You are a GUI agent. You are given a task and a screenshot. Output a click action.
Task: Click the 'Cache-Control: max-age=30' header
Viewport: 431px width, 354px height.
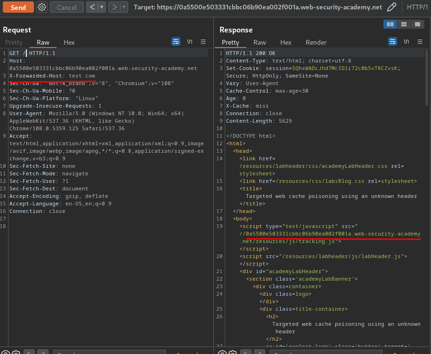267,91
